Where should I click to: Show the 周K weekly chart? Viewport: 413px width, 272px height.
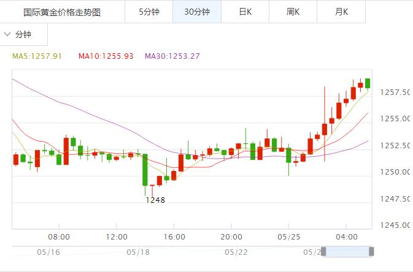click(x=293, y=12)
